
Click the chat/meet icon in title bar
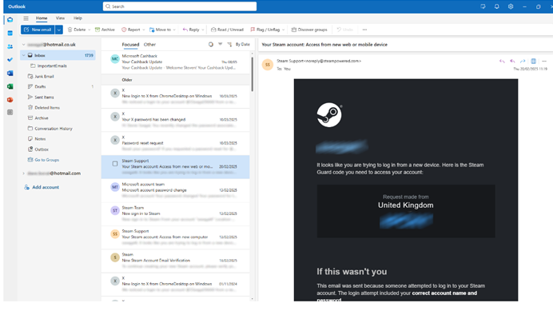[x=483, y=6]
